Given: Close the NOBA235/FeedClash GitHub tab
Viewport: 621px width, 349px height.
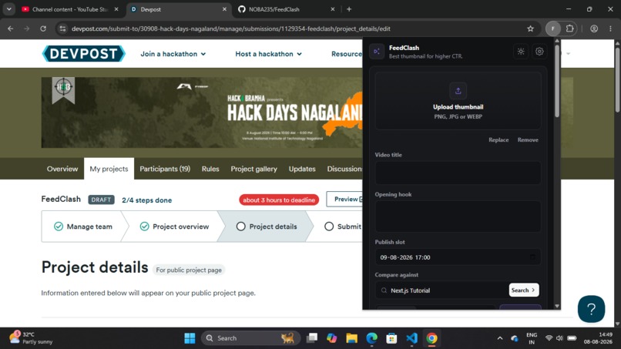Looking at the screenshot, I should (332, 9).
